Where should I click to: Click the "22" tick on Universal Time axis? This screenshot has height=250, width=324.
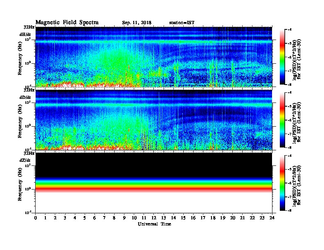pos(252,218)
